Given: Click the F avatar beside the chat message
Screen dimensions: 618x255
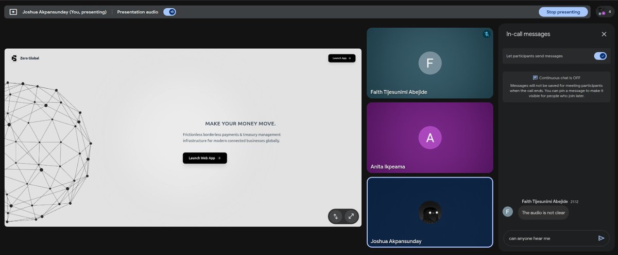Looking at the screenshot, I should point(508,211).
